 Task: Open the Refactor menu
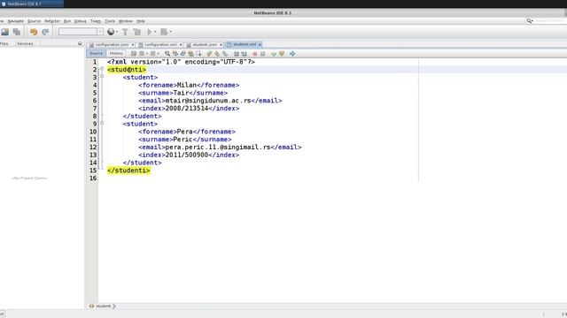(x=52, y=21)
